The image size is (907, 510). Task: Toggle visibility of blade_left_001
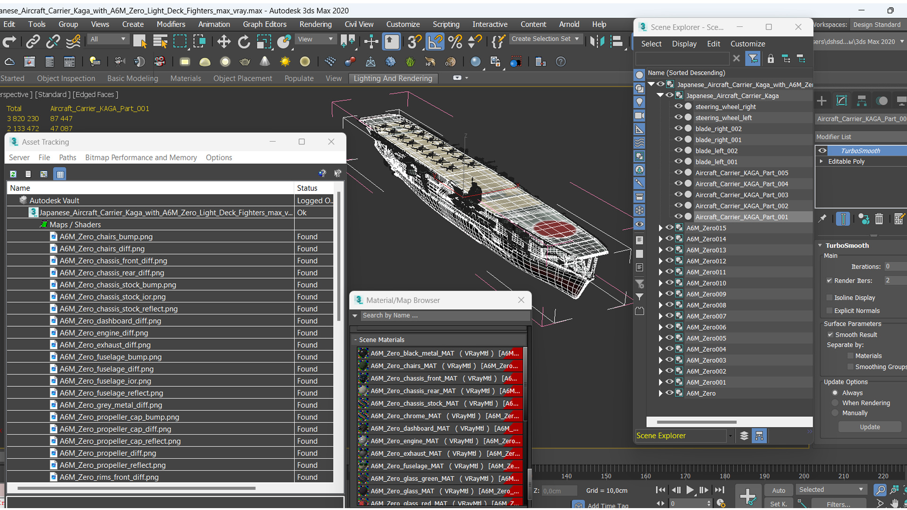[x=678, y=161]
